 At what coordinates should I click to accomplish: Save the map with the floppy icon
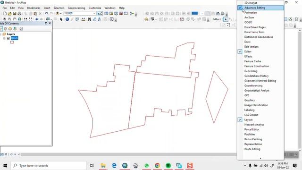(15, 14)
